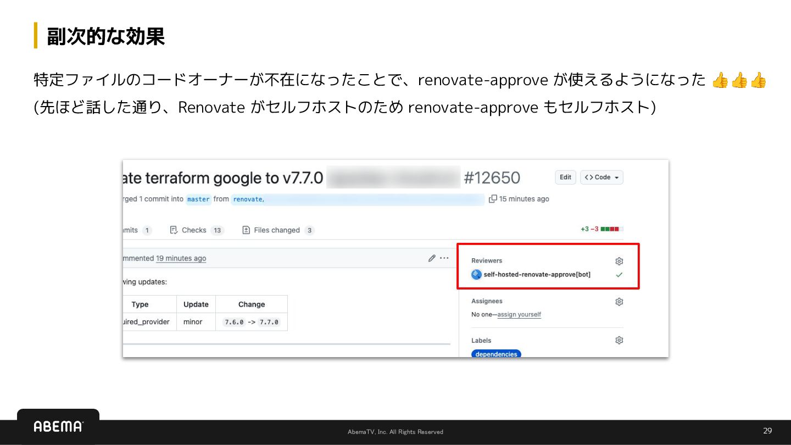Click the pencil icon to edit the comment
The height and width of the screenshot is (445, 791).
click(x=432, y=258)
